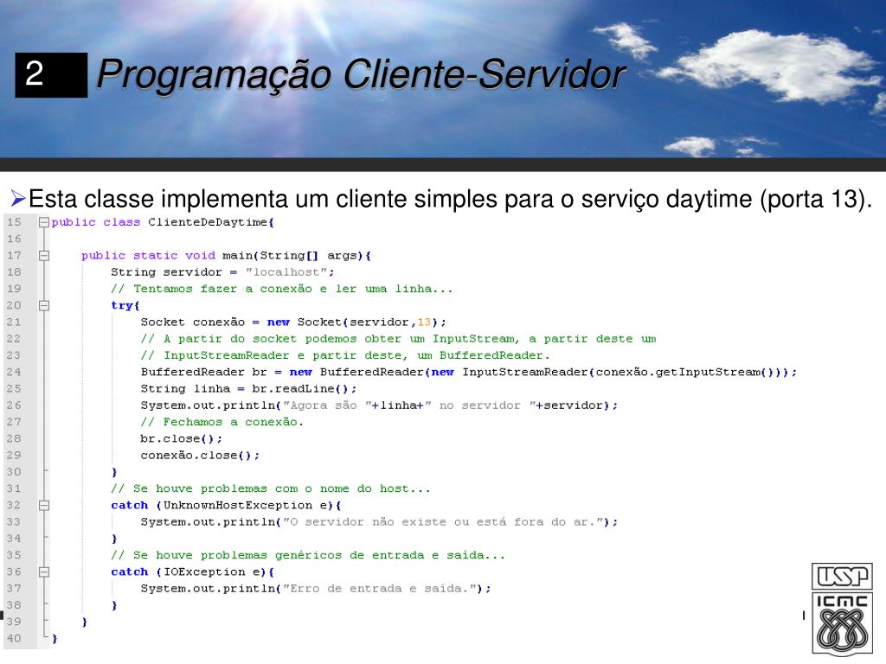Click 'catch (IOException e){' line
The height and width of the screenshot is (664, 886).
click(x=193, y=572)
